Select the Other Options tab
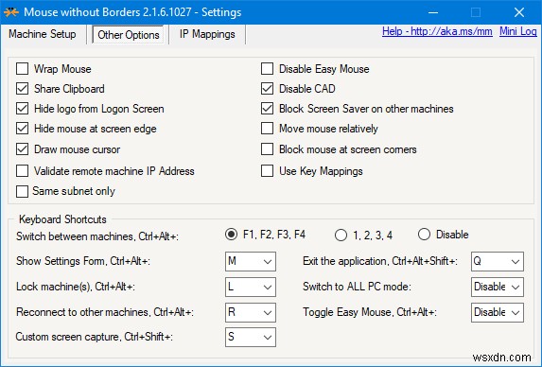 point(129,35)
